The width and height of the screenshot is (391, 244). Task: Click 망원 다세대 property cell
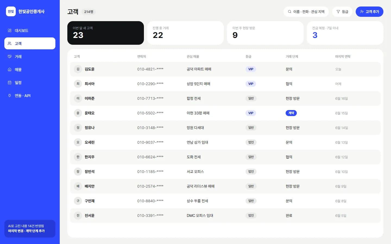pos(195,128)
